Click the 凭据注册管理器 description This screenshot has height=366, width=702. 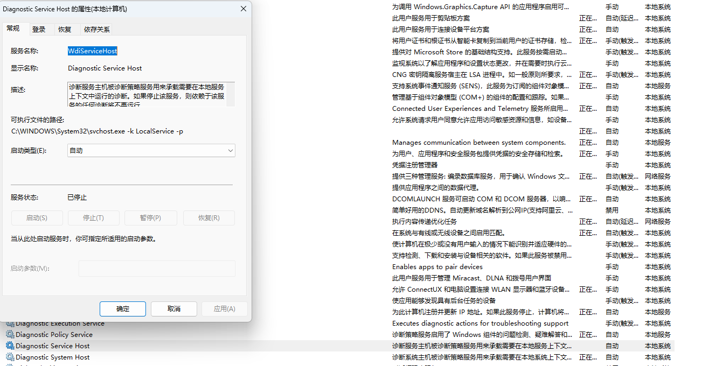coord(415,165)
